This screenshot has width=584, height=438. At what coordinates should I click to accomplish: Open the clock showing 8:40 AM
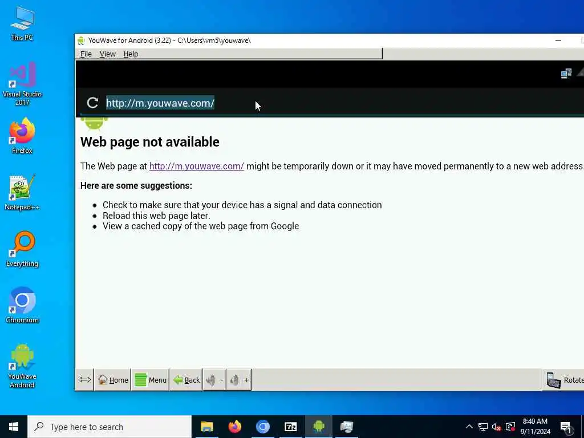pyautogui.click(x=535, y=427)
